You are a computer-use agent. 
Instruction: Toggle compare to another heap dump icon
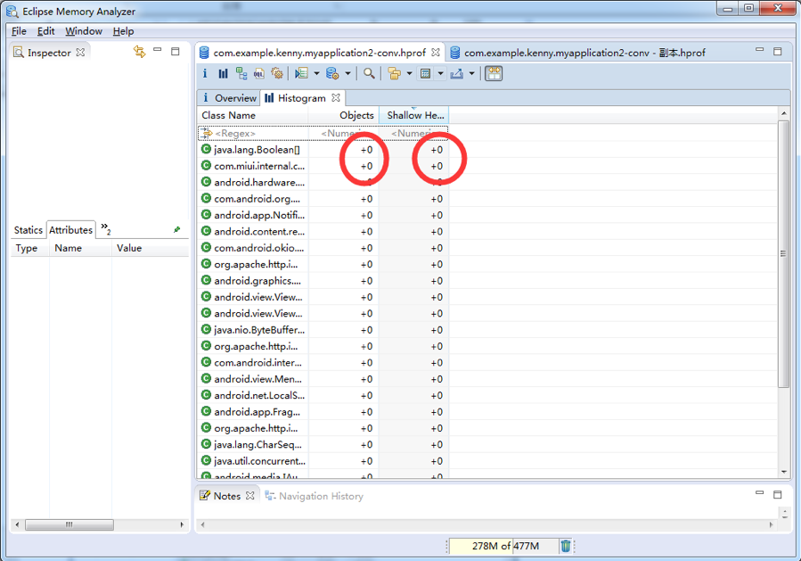pos(494,74)
